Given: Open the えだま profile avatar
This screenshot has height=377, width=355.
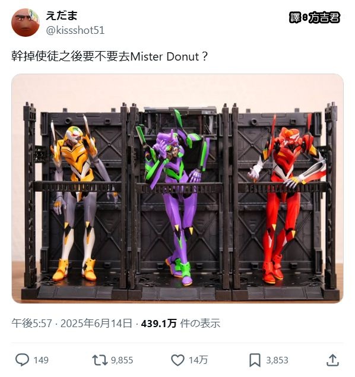Looking at the screenshot, I should point(26,23).
